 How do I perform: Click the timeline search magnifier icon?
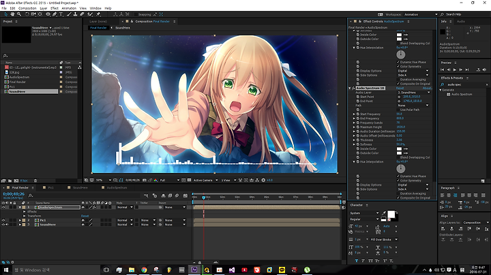point(31,195)
